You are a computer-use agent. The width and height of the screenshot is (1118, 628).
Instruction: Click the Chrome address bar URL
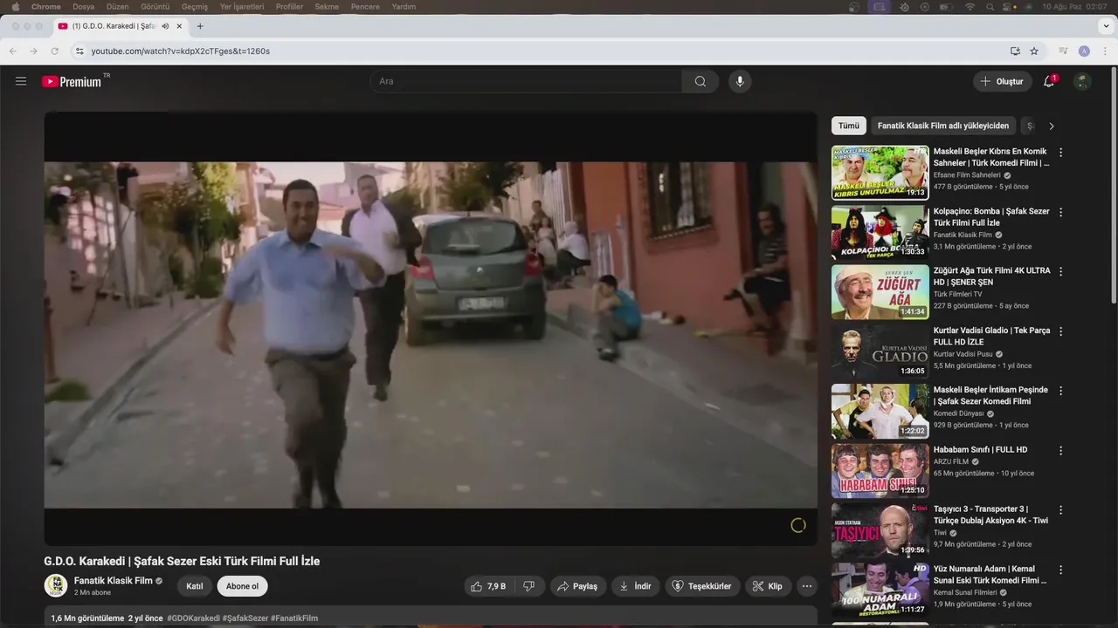pyautogui.click(x=181, y=51)
